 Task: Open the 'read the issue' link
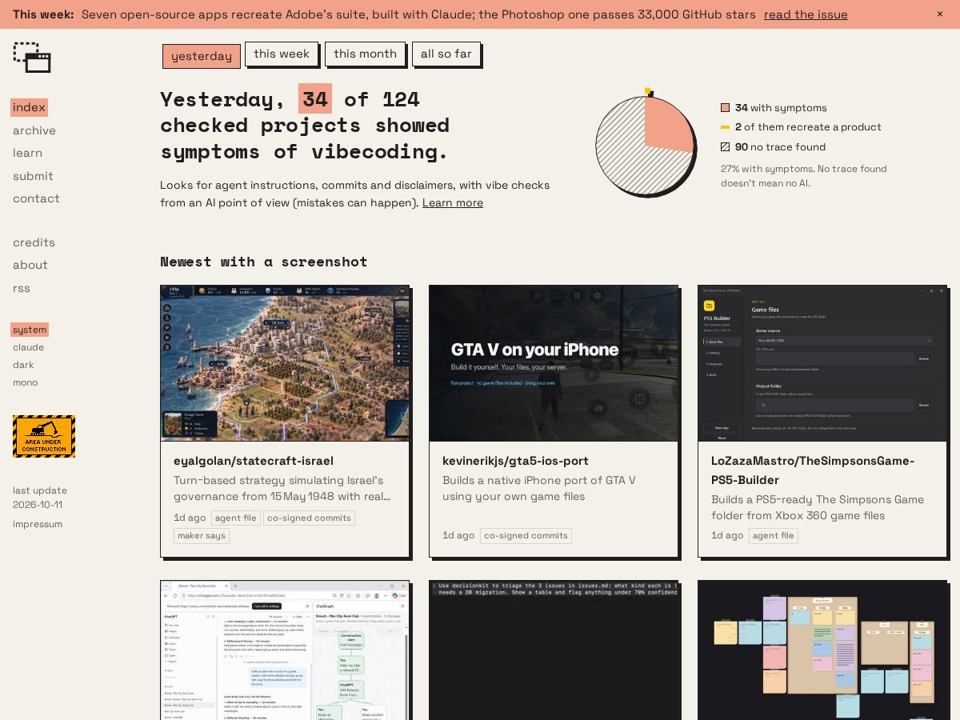click(x=806, y=14)
